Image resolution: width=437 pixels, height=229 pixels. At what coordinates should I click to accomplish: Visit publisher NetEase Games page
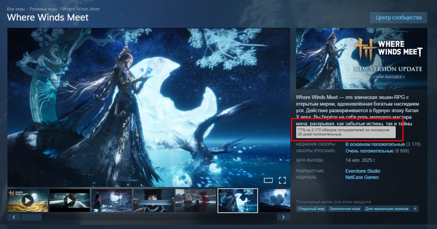362,177
